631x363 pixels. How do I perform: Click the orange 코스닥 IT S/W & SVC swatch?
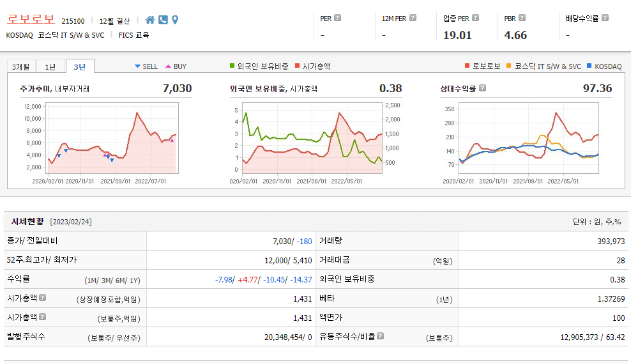tap(508, 66)
